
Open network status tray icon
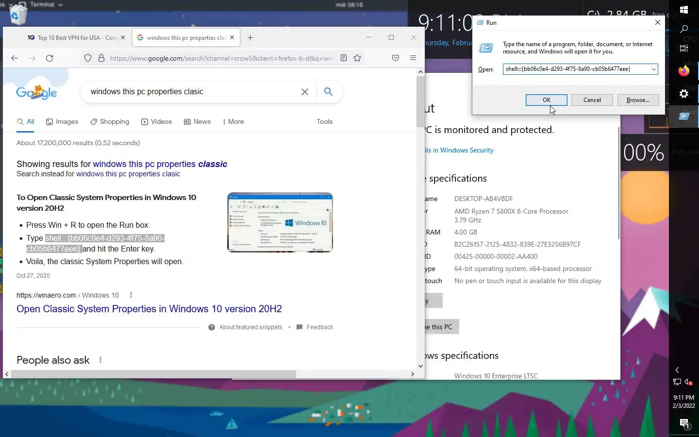click(677, 382)
